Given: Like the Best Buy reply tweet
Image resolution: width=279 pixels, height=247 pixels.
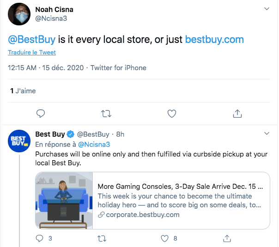Looking at the screenshot, I should point(164,238).
